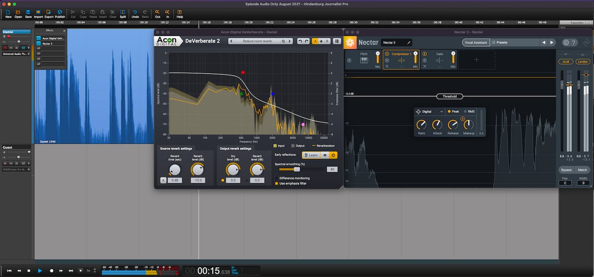Open the Digital compressor mode dropdown
The image size is (594, 277).
coord(431,112)
